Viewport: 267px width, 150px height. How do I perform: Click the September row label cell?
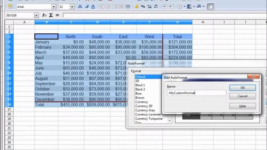coord(46,84)
